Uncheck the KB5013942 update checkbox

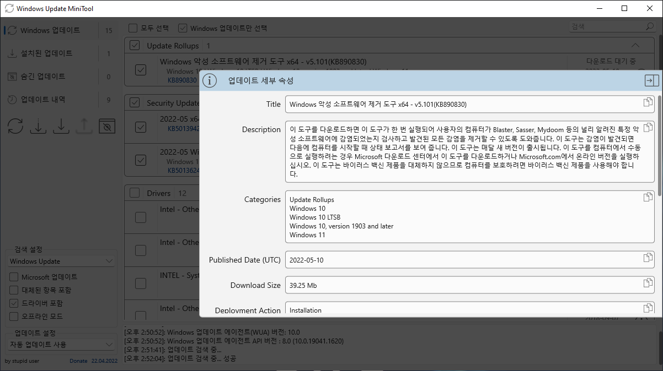pyautogui.click(x=141, y=127)
